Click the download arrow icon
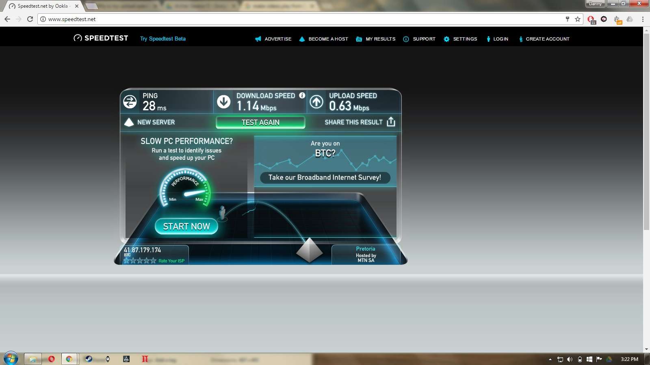The height and width of the screenshot is (365, 650). [x=224, y=101]
